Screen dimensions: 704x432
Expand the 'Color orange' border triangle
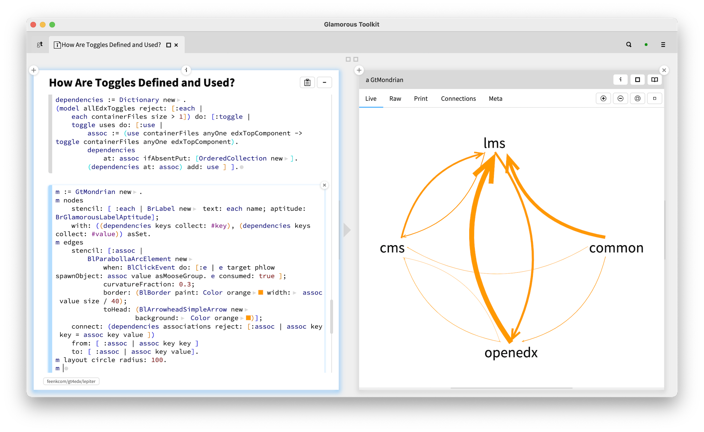[254, 293]
